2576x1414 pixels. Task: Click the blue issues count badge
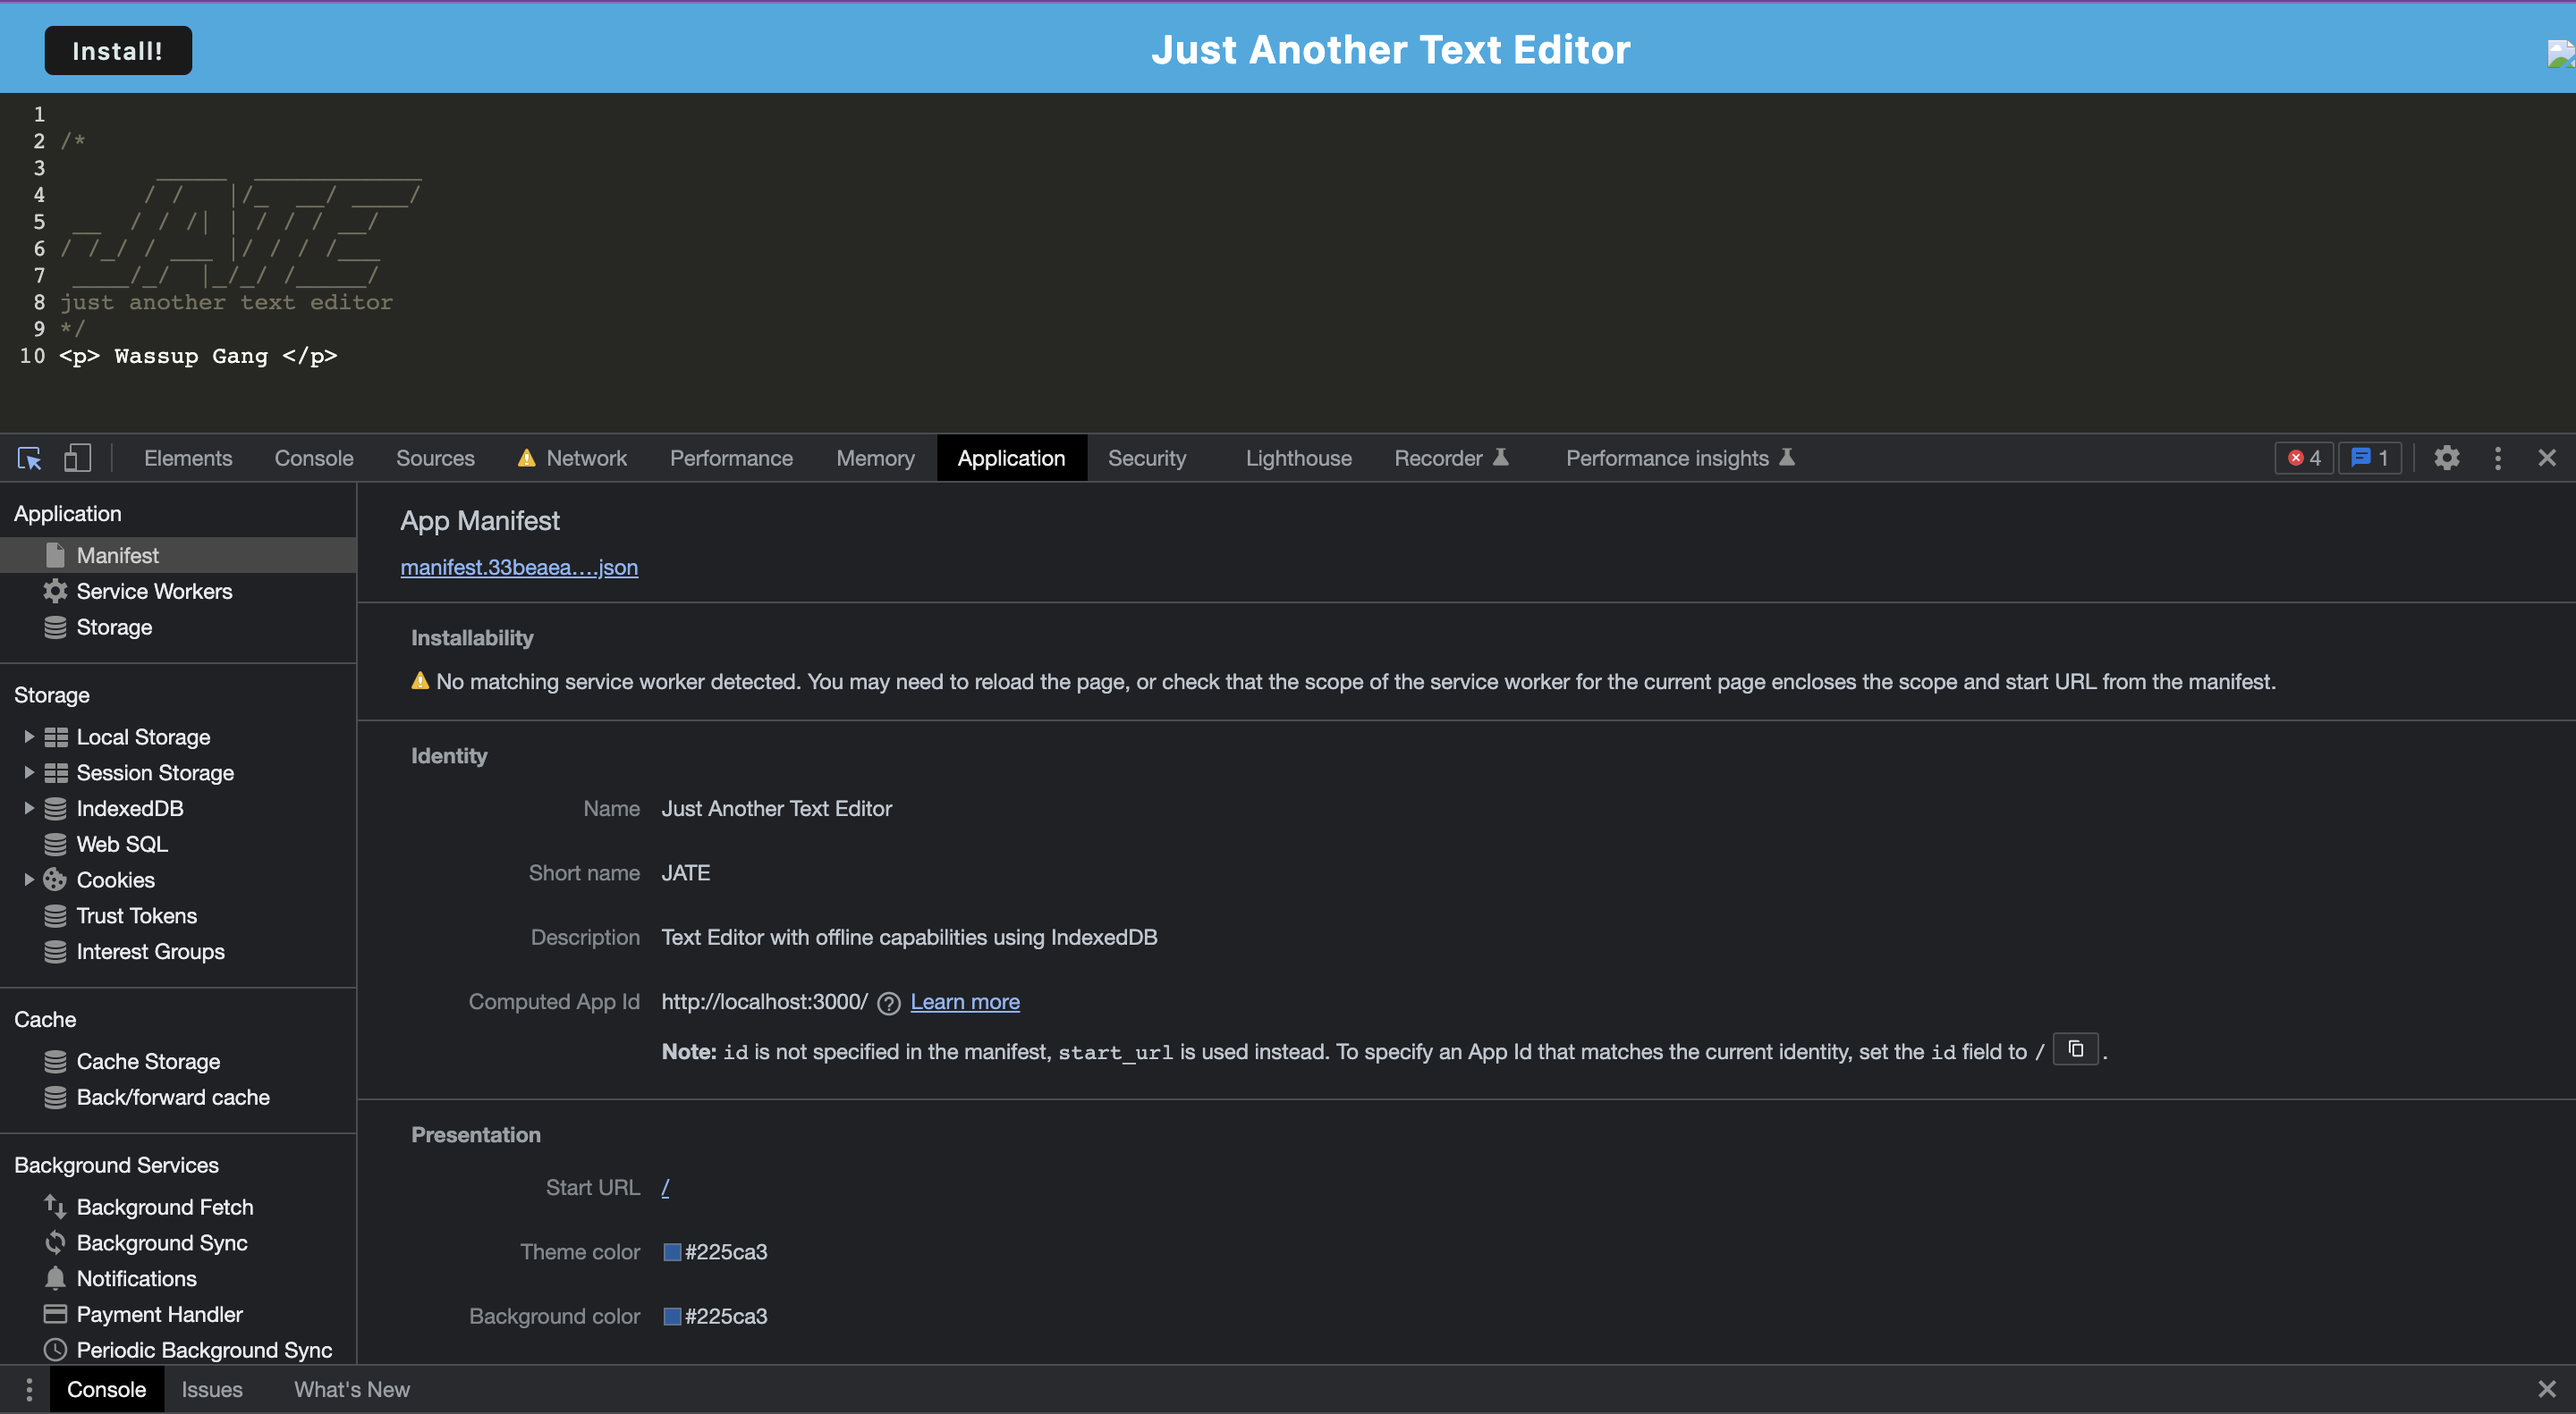pyautogui.click(x=2369, y=459)
